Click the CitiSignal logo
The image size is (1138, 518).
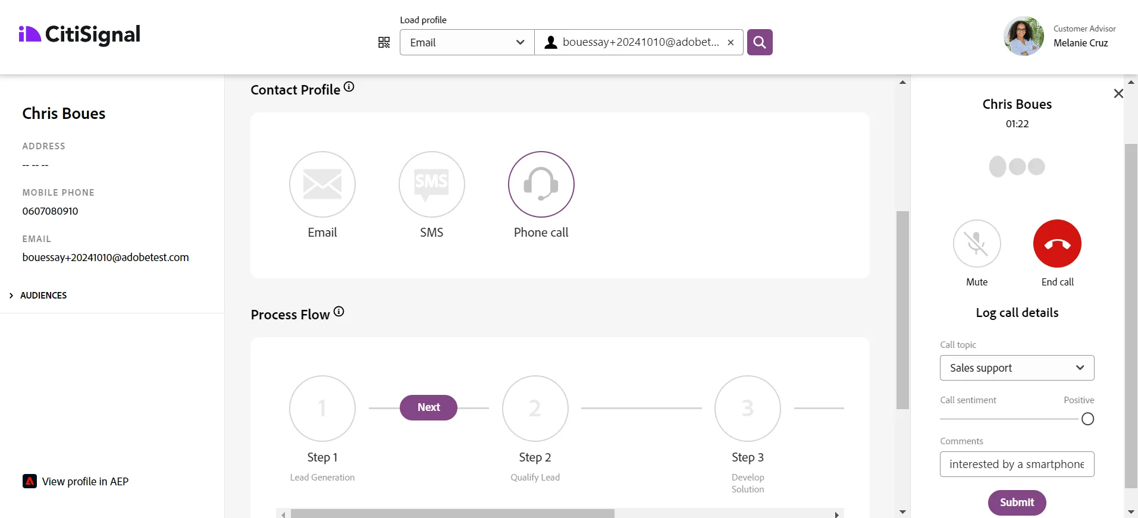coord(79,34)
